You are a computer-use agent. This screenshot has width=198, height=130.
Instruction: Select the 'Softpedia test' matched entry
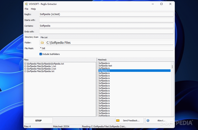pyautogui.click(x=105, y=66)
